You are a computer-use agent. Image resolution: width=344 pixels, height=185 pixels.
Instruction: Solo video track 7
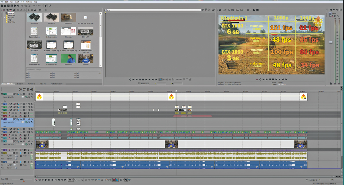[32, 119]
